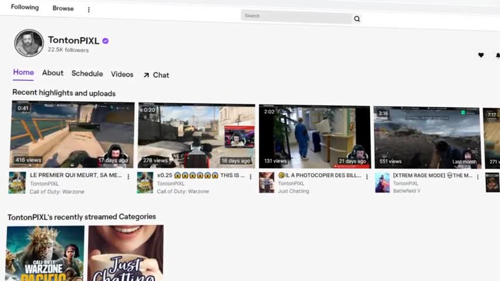Click the pop-out arrow icon beside Chat
Viewport: 500px width, 281px height.
tap(146, 76)
